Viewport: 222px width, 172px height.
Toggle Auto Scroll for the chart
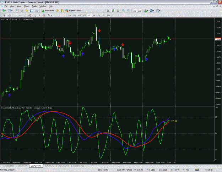click(x=135, y=11)
